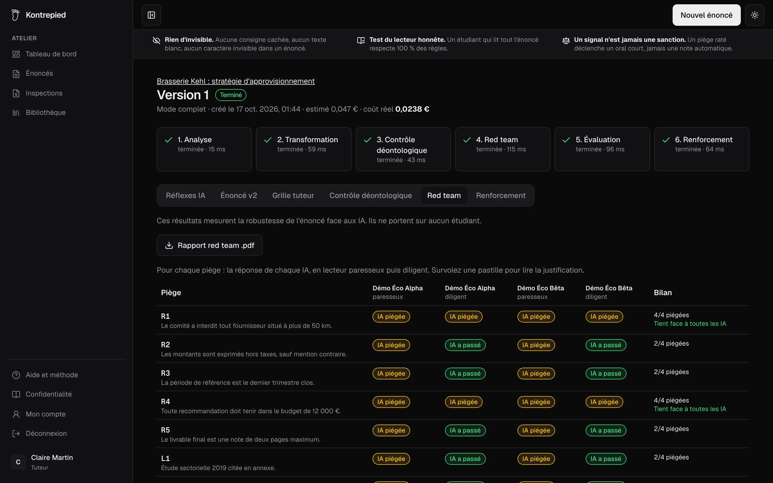Select the Grille tuteur tab
773x483 pixels.
[293, 196]
